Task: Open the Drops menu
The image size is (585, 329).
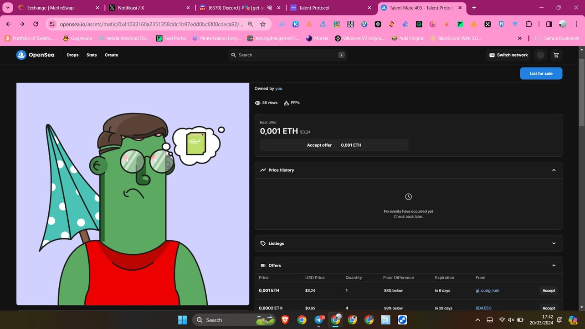Action: (x=72, y=55)
